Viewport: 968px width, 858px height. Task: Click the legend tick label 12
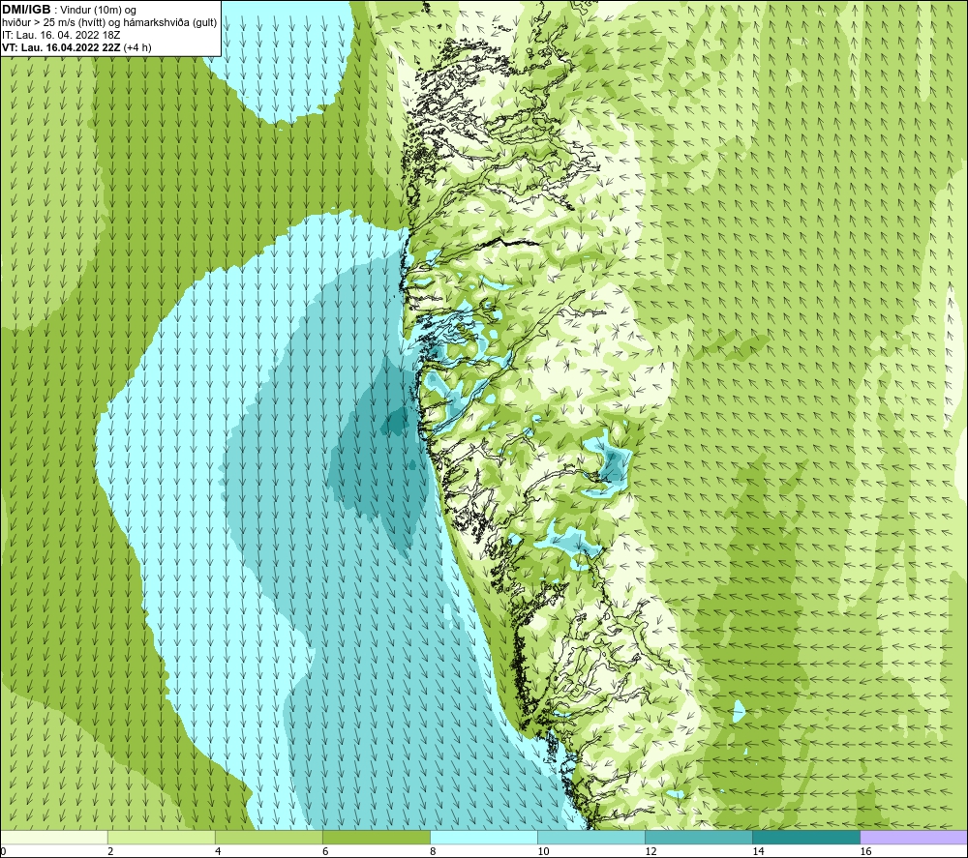coord(650,852)
